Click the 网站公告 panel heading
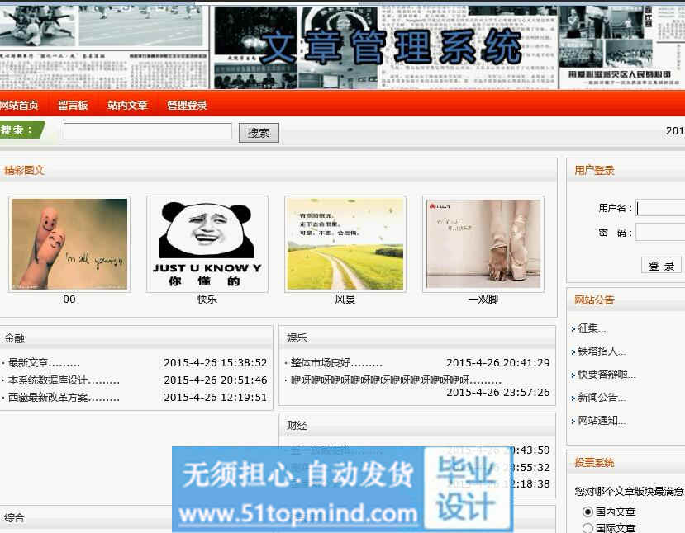Image resolution: width=685 pixels, height=533 pixels. 594,300
